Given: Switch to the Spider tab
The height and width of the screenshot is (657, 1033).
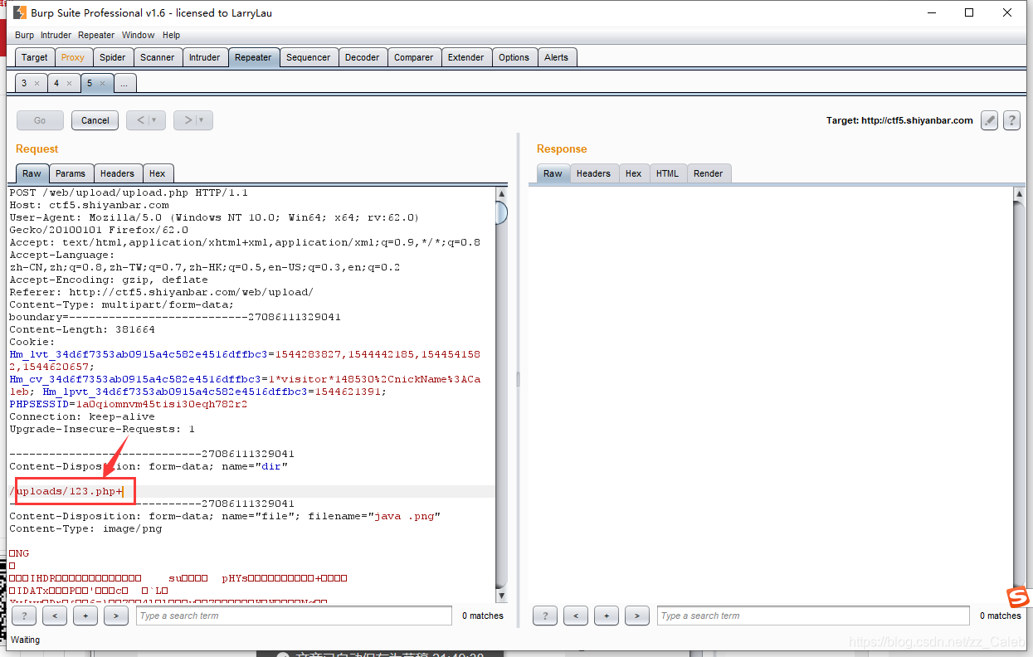Looking at the screenshot, I should pyautogui.click(x=113, y=57).
